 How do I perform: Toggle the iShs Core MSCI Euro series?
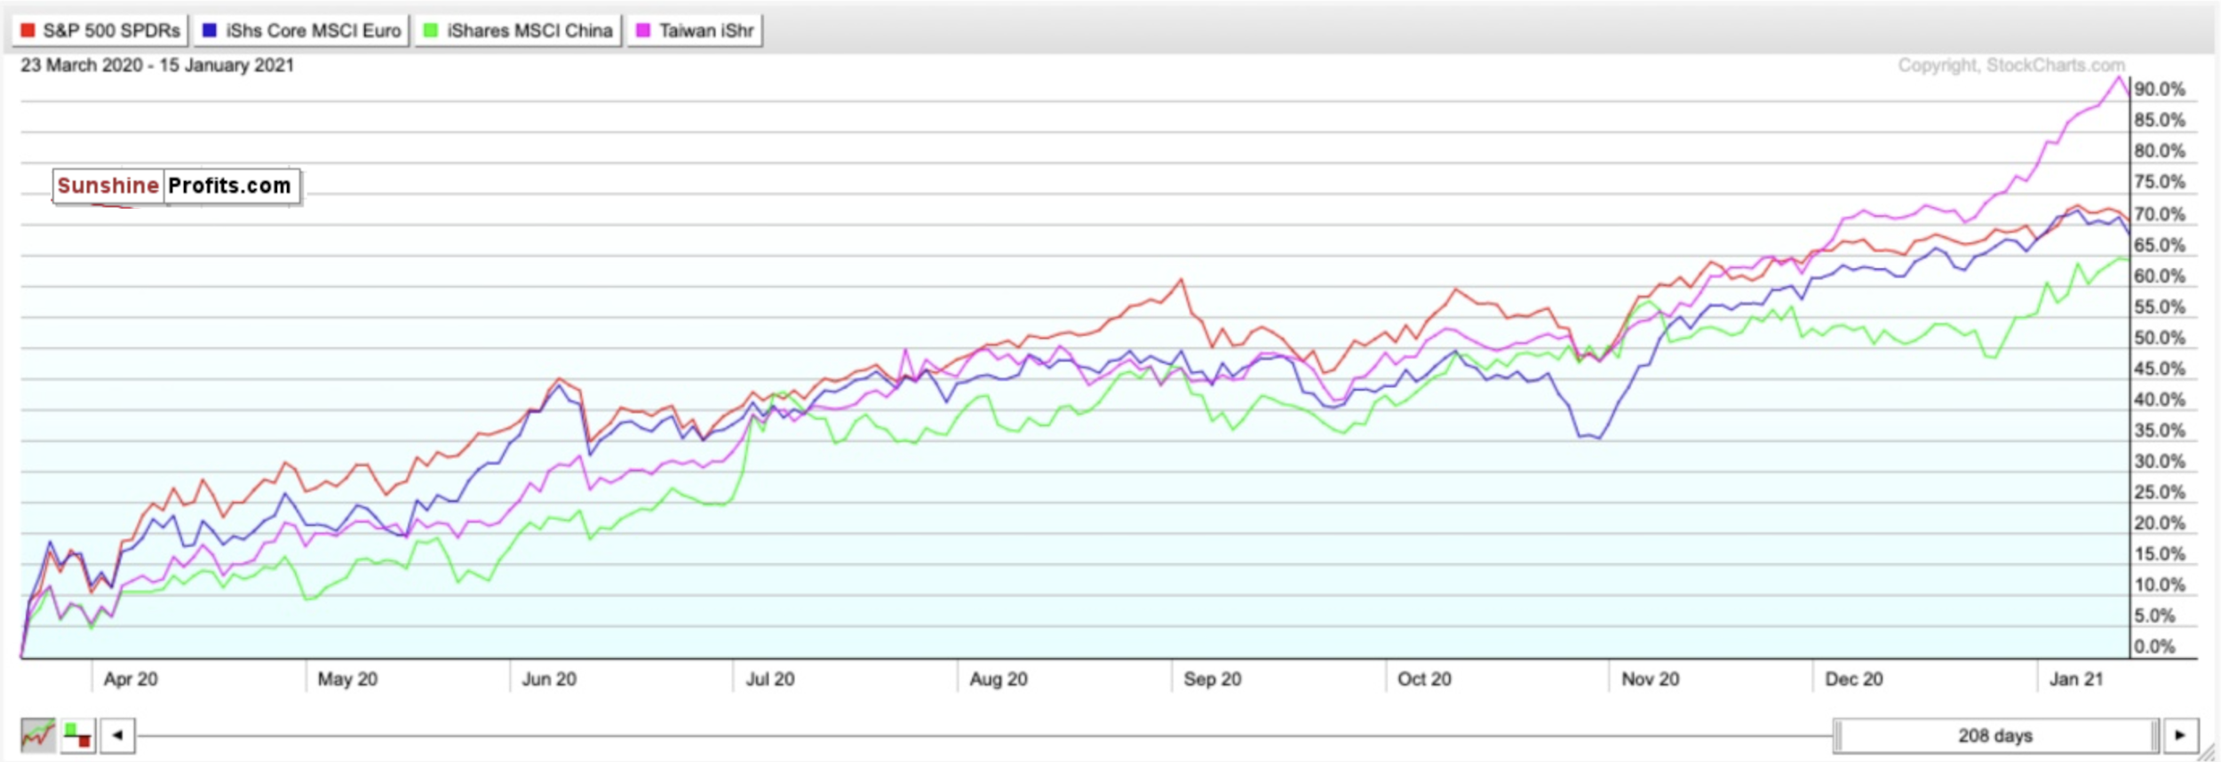pos(302,31)
